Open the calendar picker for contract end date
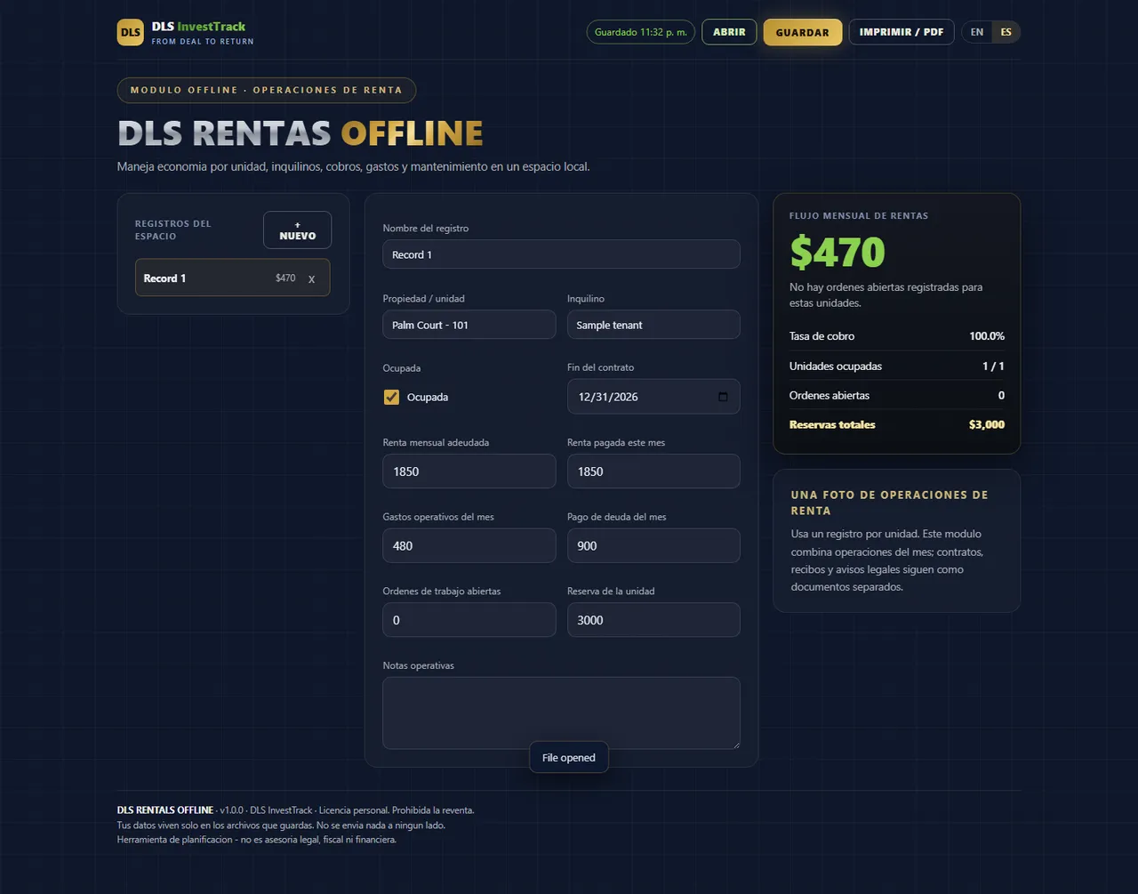The image size is (1138, 894). 723,397
